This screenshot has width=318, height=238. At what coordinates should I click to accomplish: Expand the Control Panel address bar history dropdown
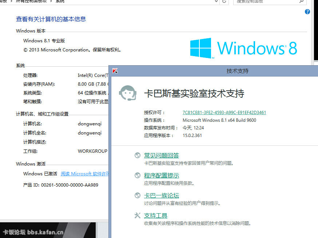(x=216, y=1)
